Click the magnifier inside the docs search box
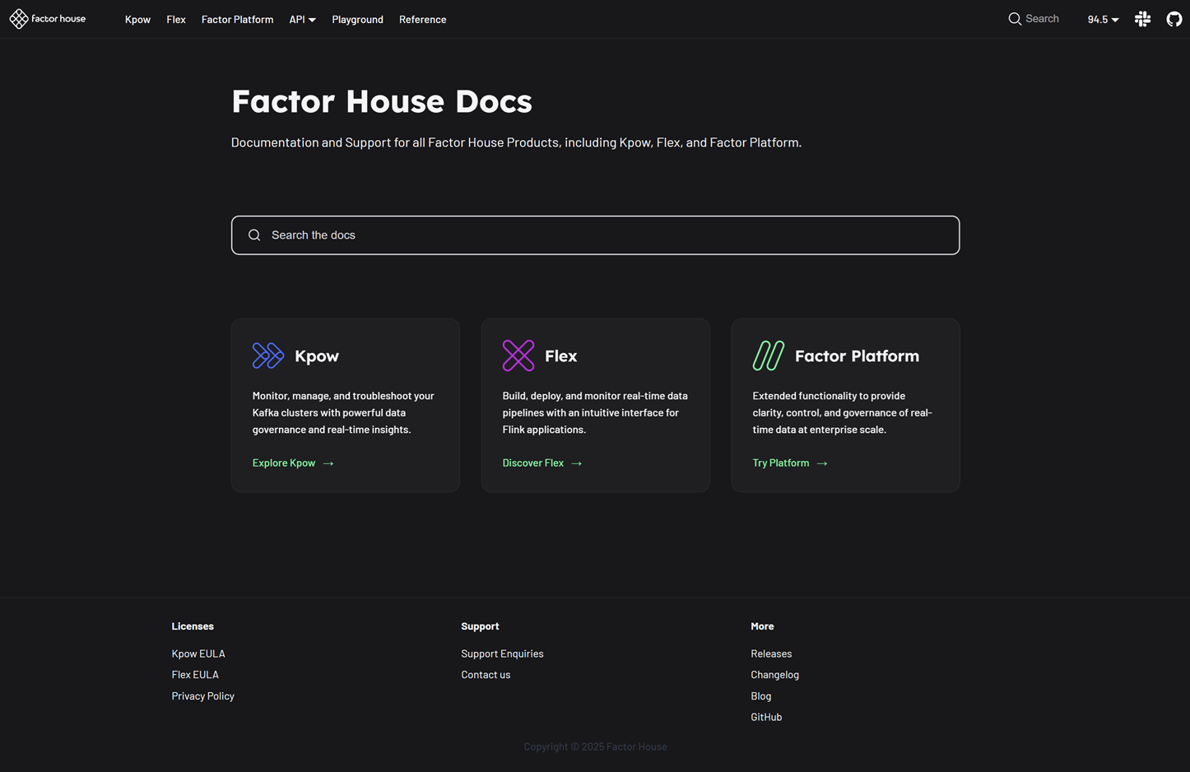Viewport: 1190px width, 772px height. [254, 235]
